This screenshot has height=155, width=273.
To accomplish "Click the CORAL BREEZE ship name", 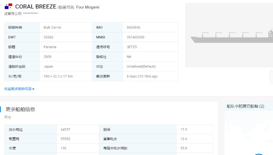I will pyautogui.click(x=36, y=7).
